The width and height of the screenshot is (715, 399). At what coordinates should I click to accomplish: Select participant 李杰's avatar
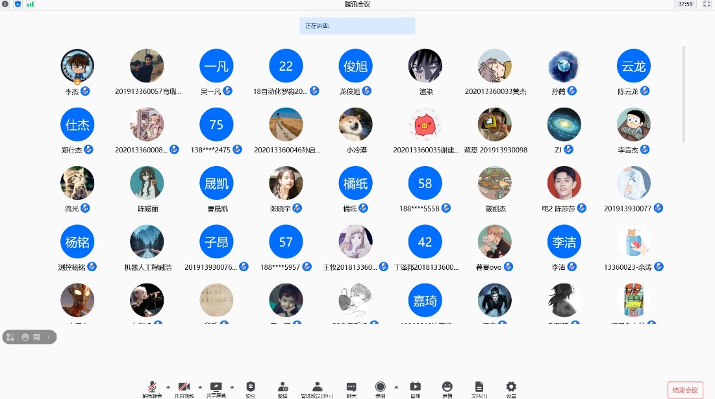77,66
